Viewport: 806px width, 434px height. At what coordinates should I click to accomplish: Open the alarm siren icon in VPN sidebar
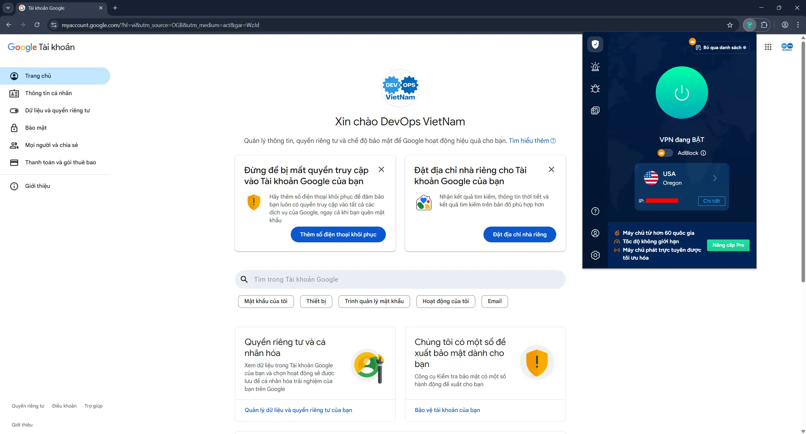[x=595, y=66]
